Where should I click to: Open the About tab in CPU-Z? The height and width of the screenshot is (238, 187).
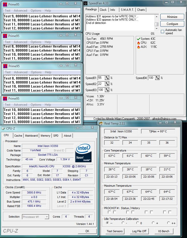pyautogui.click(x=68, y=136)
